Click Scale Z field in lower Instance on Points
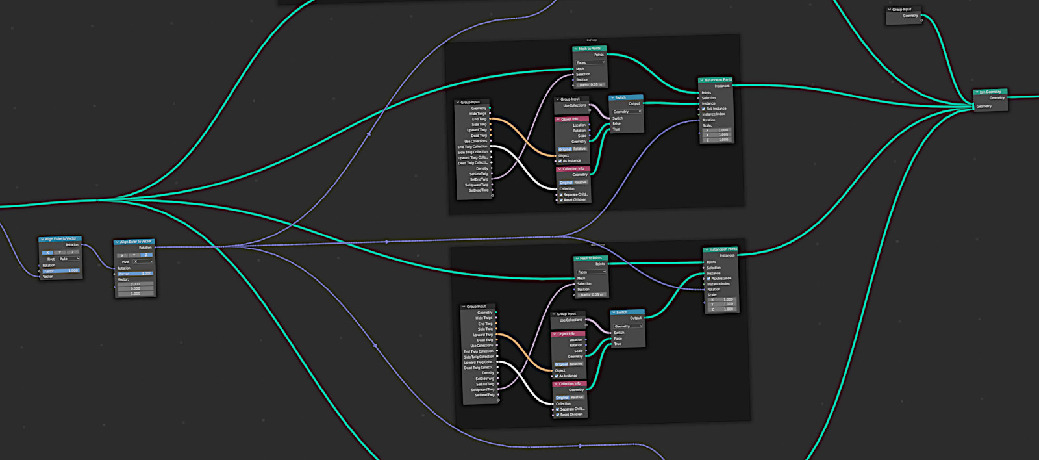The width and height of the screenshot is (1039, 460). pyautogui.click(x=721, y=309)
